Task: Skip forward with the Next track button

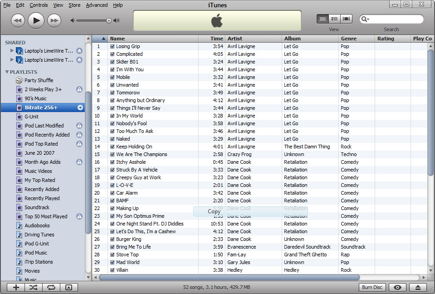Action: 54,20
